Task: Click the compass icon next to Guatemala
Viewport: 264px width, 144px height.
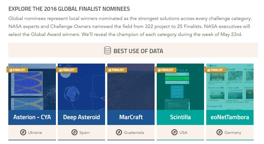Action: pos(119,132)
